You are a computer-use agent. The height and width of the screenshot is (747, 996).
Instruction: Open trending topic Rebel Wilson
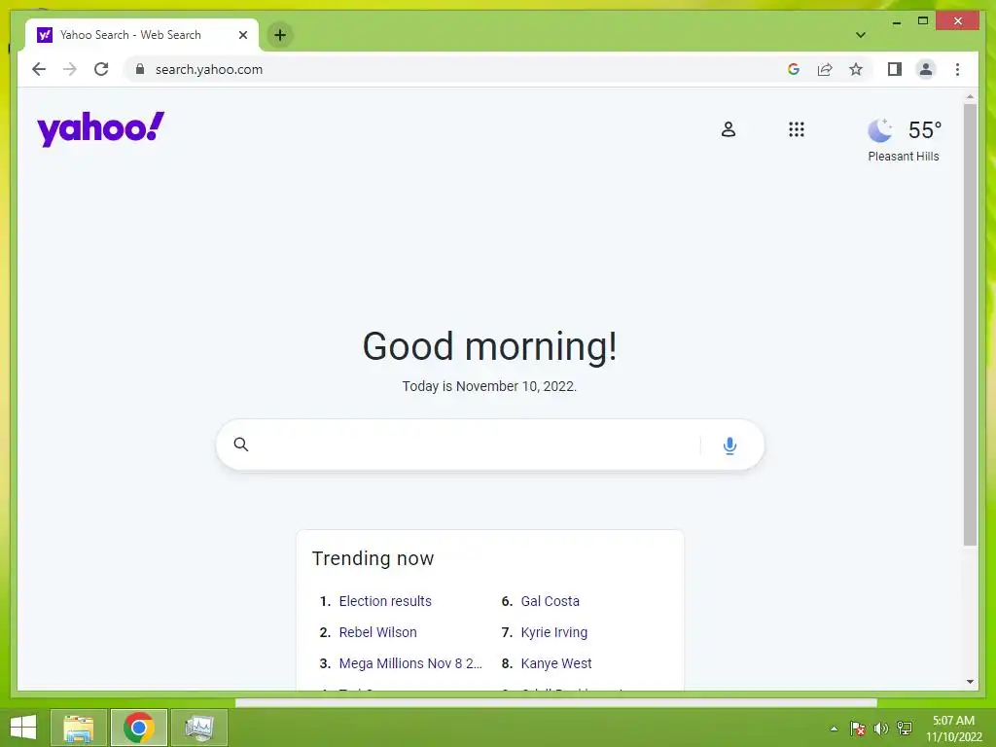(378, 632)
